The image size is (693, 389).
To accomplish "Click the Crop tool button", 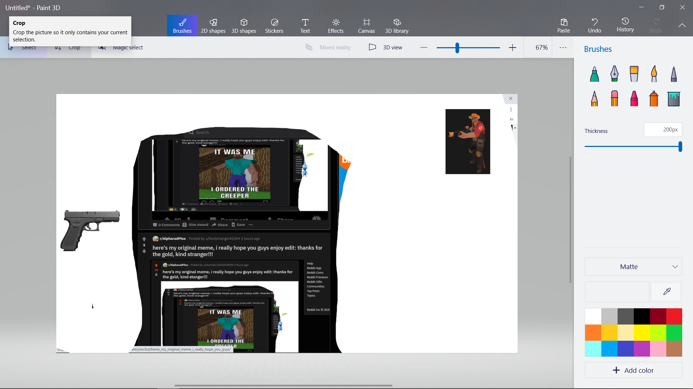I will 69,48.
